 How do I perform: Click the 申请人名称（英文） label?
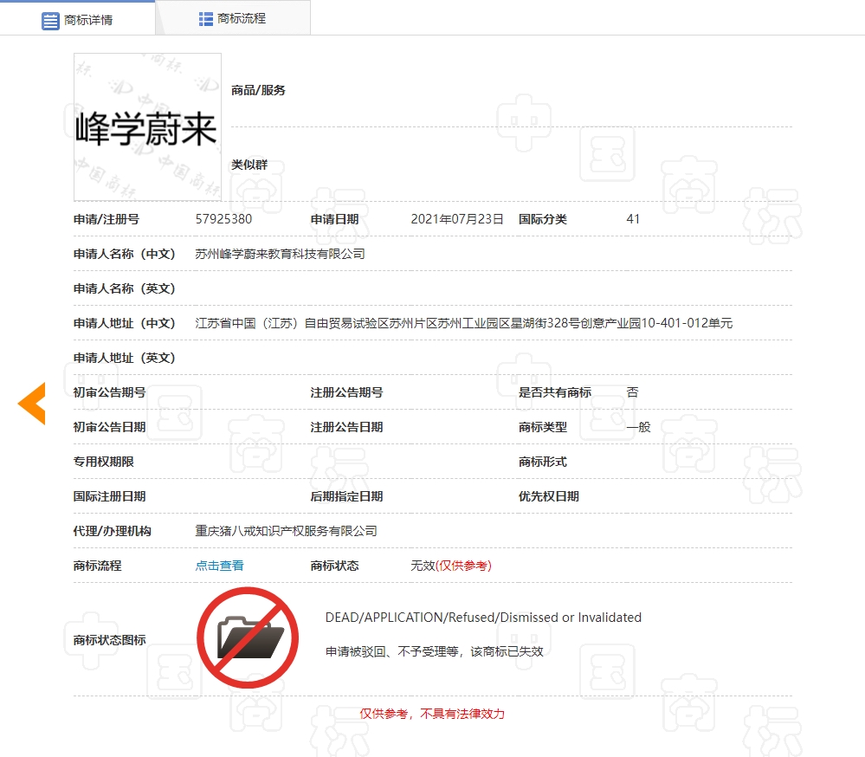click(x=125, y=288)
